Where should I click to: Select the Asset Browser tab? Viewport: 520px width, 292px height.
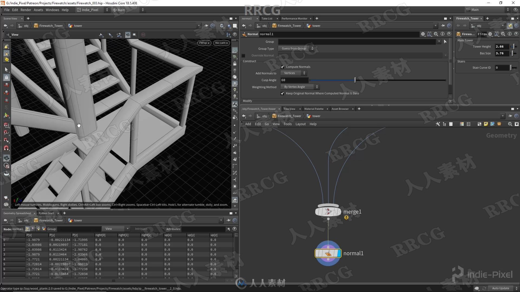pyautogui.click(x=340, y=109)
